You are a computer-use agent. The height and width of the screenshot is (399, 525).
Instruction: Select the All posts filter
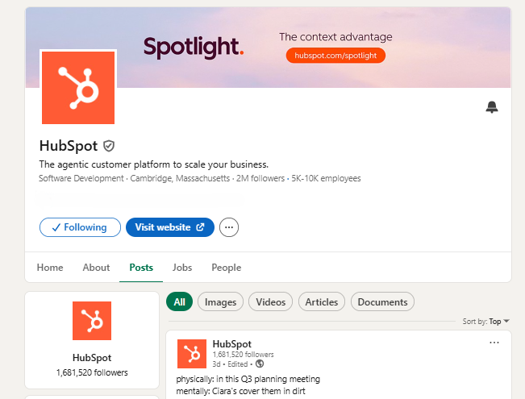[180, 302]
